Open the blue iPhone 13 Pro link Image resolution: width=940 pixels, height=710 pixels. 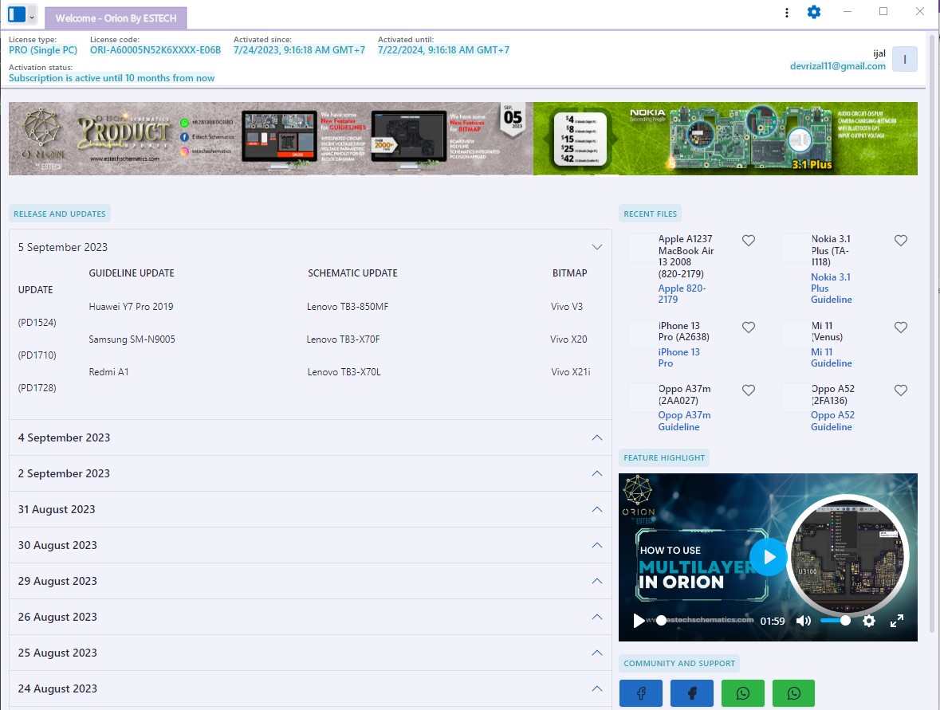click(678, 358)
